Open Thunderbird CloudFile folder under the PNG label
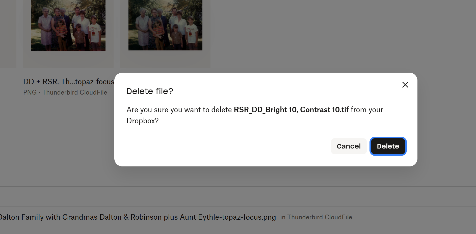Image resolution: width=476 pixels, height=234 pixels. pos(75,93)
